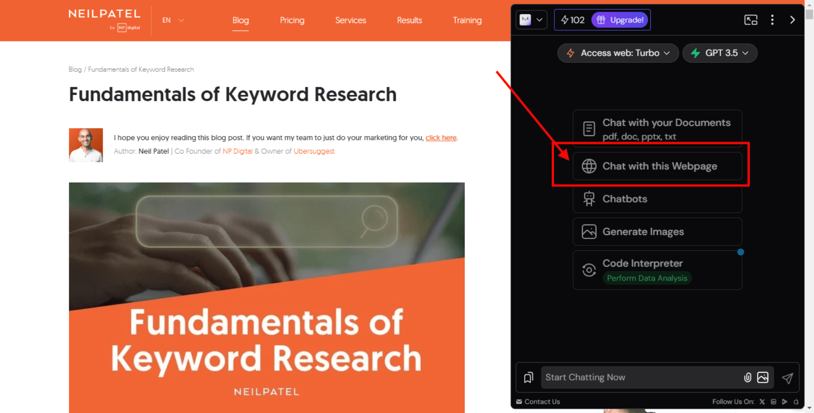Select Chat with this Webpage
This screenshot has height=413, width=814.
point(658,166)
